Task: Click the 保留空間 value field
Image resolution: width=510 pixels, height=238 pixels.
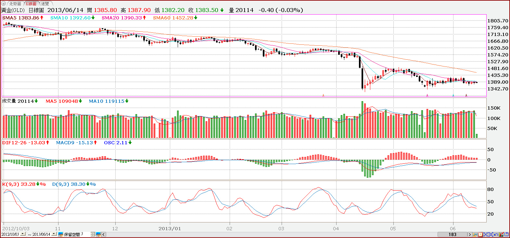Action: 85,234
